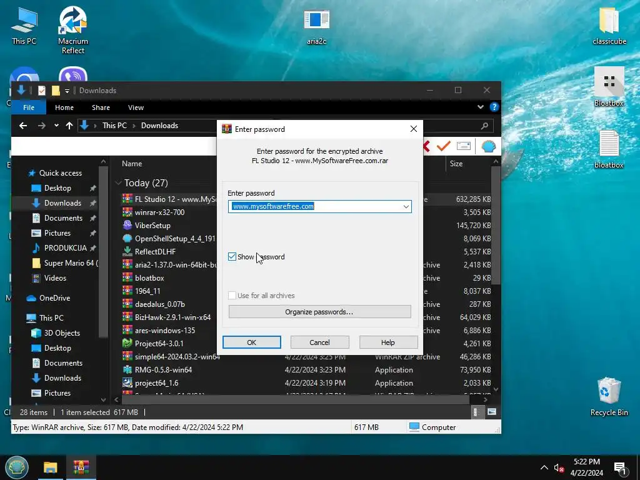
Task: Open the classicube desktop folder
Action: [x=609, y=26]
